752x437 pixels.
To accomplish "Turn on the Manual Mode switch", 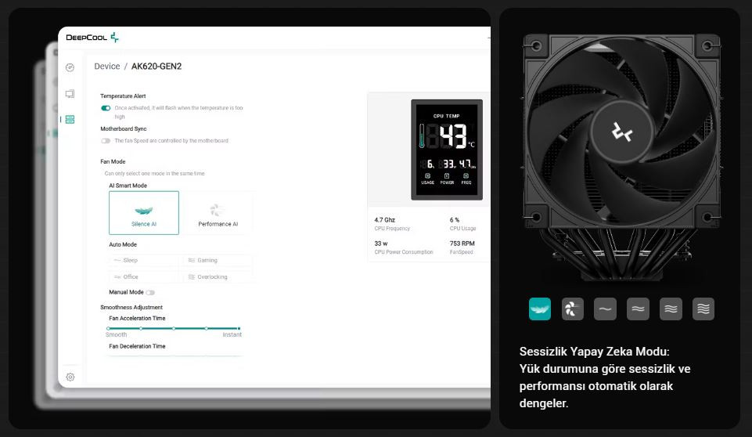I will tap(150, 292).
